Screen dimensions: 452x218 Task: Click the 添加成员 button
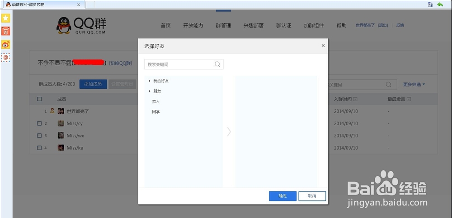[x=93, y=84]
